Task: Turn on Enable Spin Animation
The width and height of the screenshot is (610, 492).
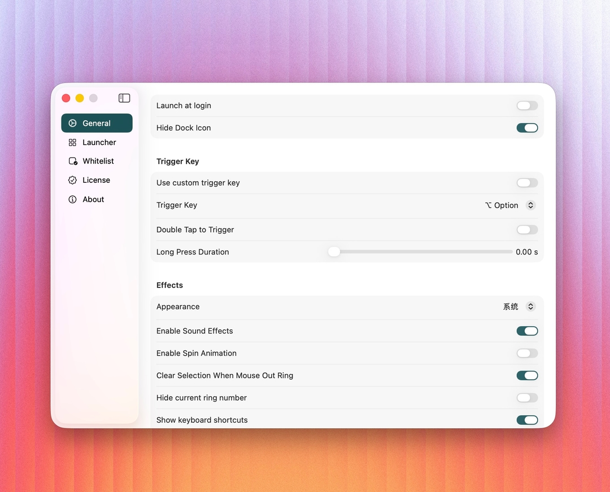Action: 527,353
